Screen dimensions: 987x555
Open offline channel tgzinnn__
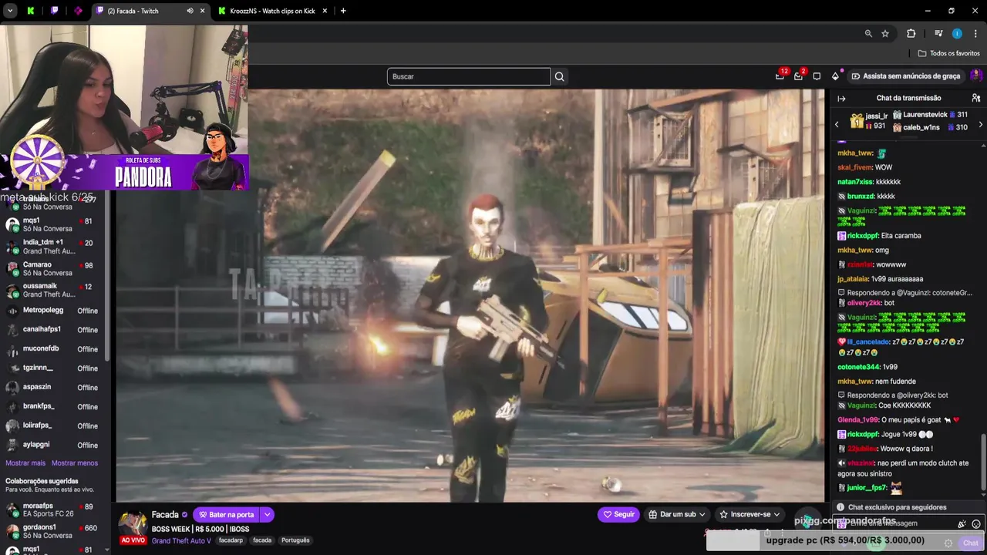54,368
